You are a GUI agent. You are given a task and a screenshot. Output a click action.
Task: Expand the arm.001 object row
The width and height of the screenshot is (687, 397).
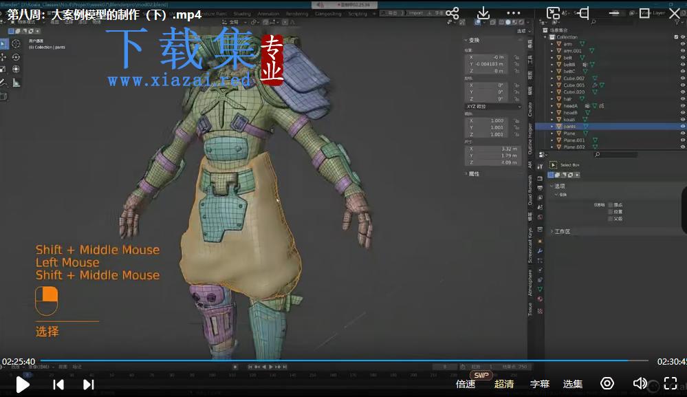[552, 51]
